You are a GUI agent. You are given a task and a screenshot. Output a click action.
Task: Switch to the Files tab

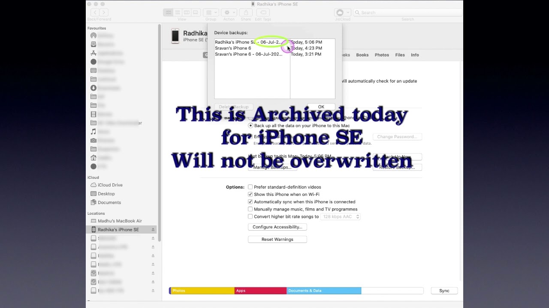[400, 55]
